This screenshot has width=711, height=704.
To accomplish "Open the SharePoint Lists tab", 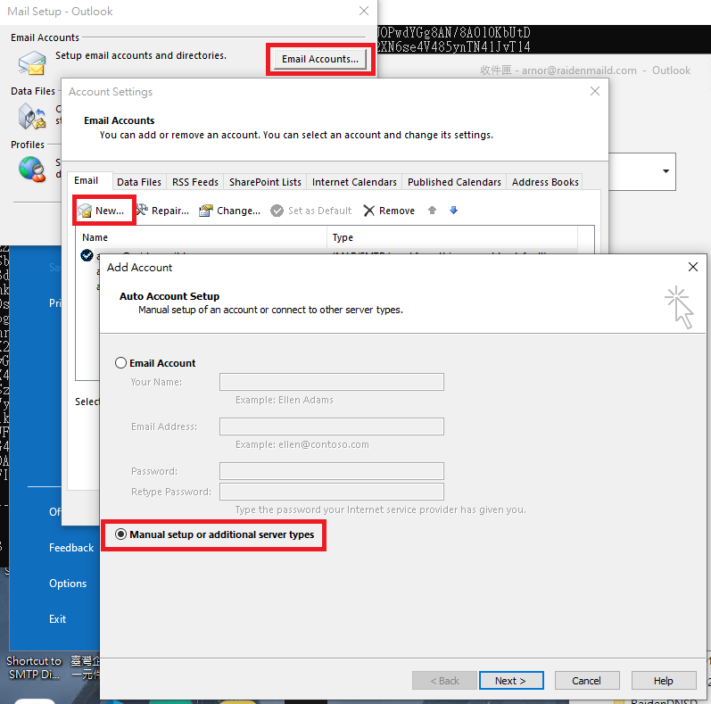I will point(265,182).
